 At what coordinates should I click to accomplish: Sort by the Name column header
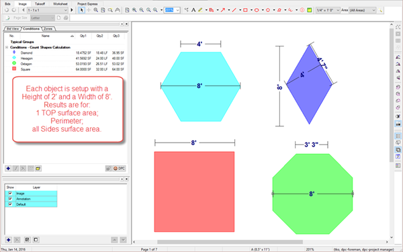click(46, 36)
